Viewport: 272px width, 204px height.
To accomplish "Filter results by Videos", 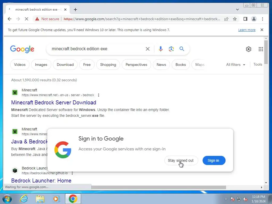I will click(20, 65).
